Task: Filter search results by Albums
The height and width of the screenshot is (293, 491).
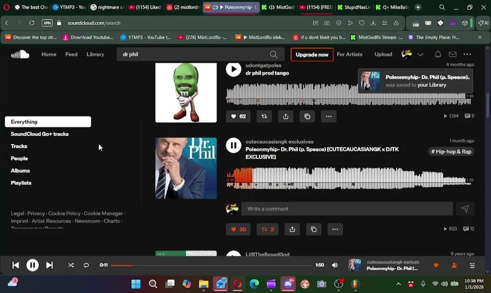Action: [20, 171]
